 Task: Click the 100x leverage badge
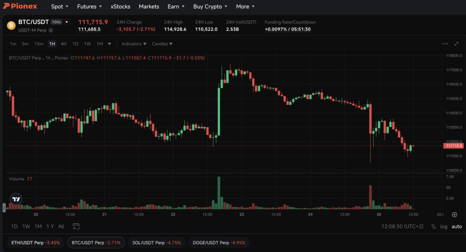coord(56,22)
